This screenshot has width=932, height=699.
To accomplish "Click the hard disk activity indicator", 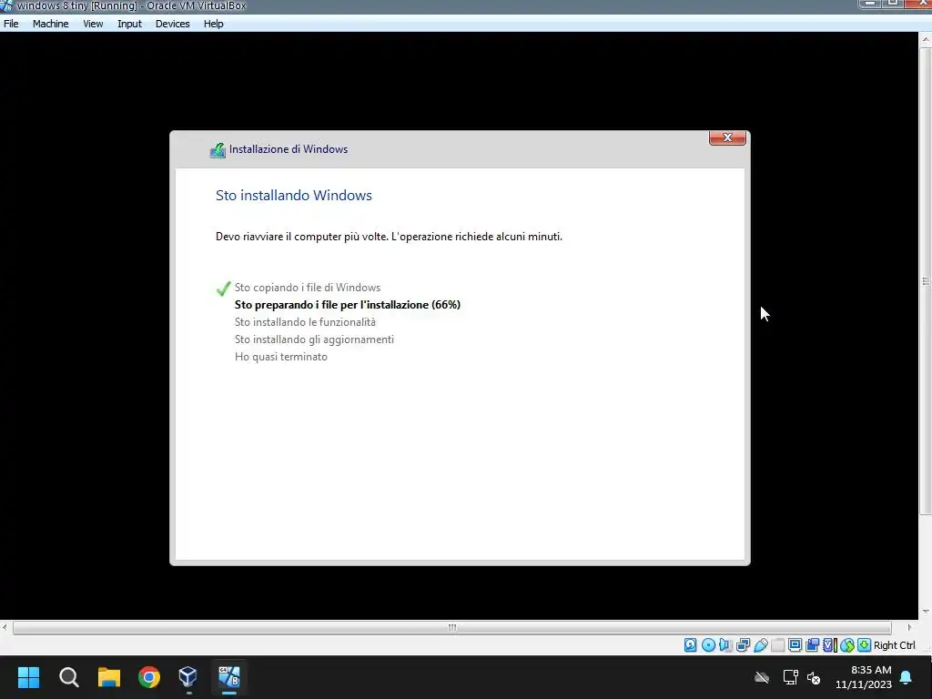I will coord(690,645).
